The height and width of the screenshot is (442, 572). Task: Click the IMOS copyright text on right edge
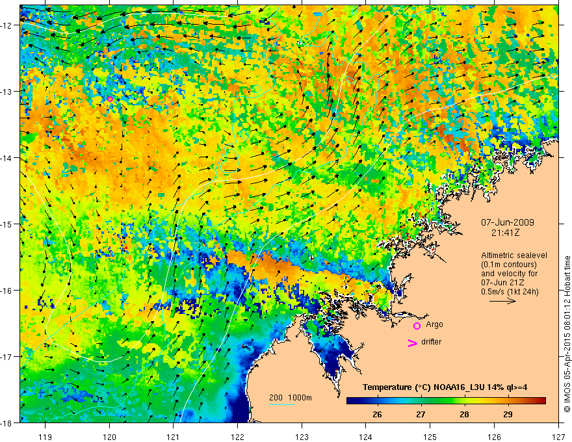tap(567, 334)
